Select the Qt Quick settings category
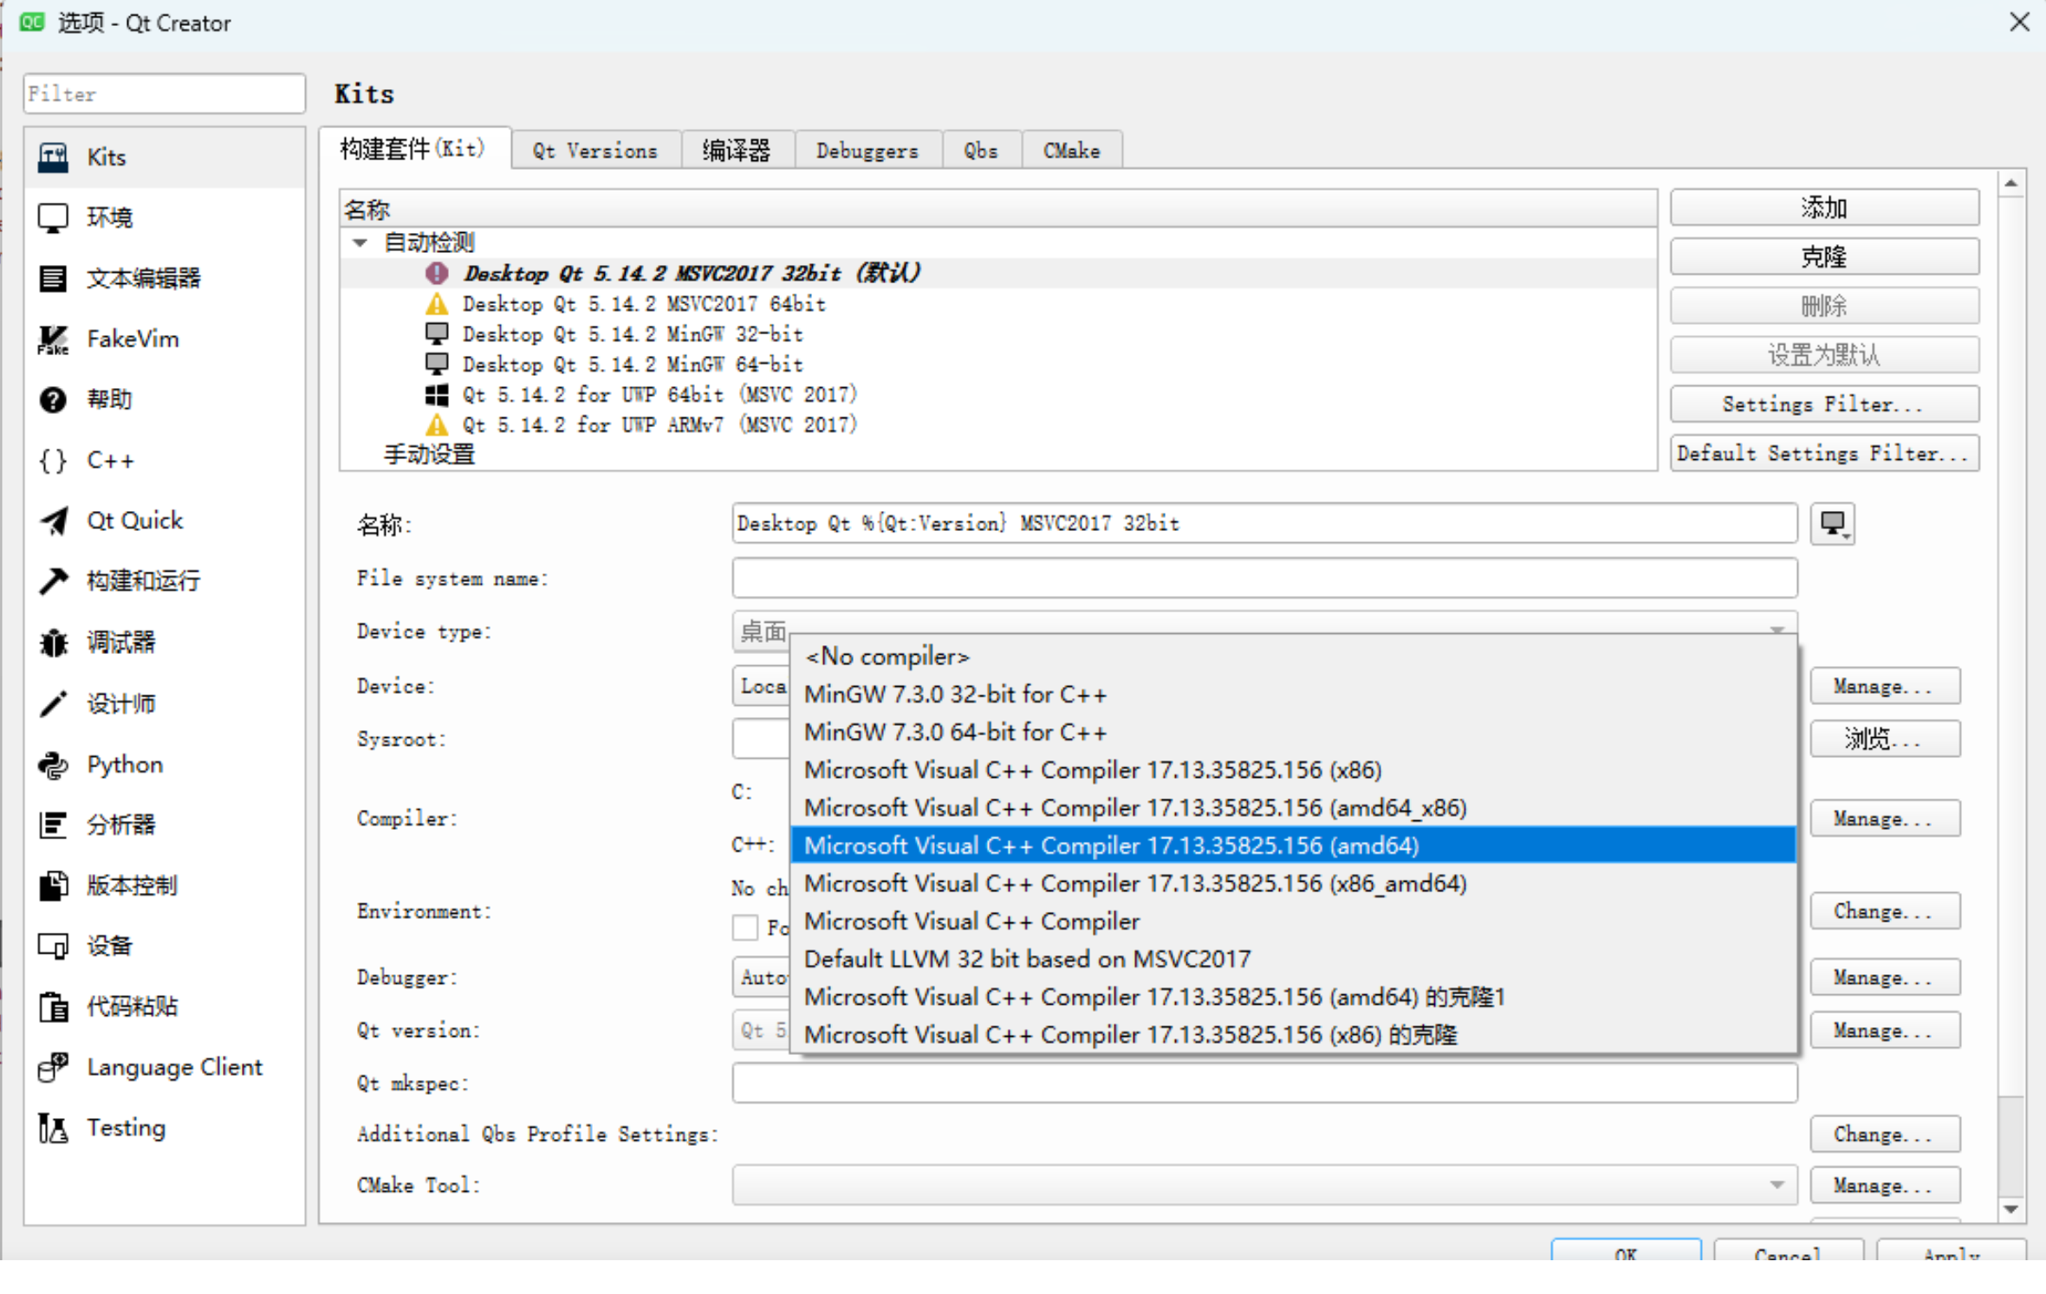Viewport: 2046px width, 1294px height. click(134, 521)
